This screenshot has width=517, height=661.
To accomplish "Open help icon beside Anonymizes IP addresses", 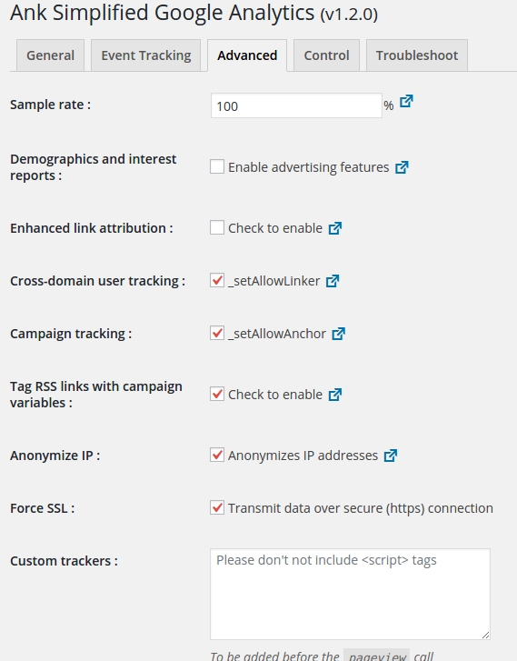I will click(x=391, y=456).
